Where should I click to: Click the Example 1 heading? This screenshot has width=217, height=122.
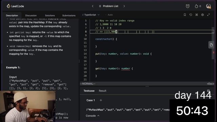pos(13,67)
